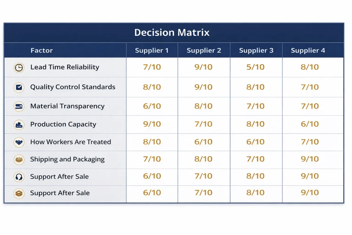Click the checkmark icon for Quality Control Standards
This screenshot has height=235, width=352.
point(19,87)
